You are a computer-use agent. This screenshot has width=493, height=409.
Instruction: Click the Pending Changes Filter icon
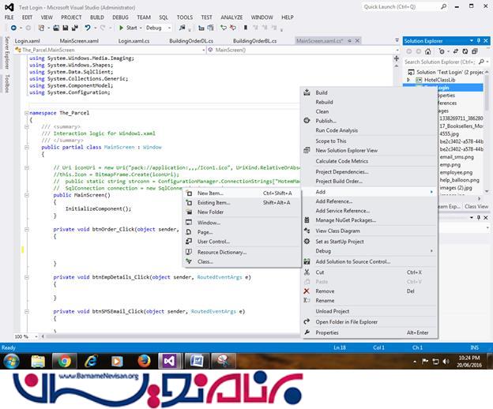[x=442, y=51]
